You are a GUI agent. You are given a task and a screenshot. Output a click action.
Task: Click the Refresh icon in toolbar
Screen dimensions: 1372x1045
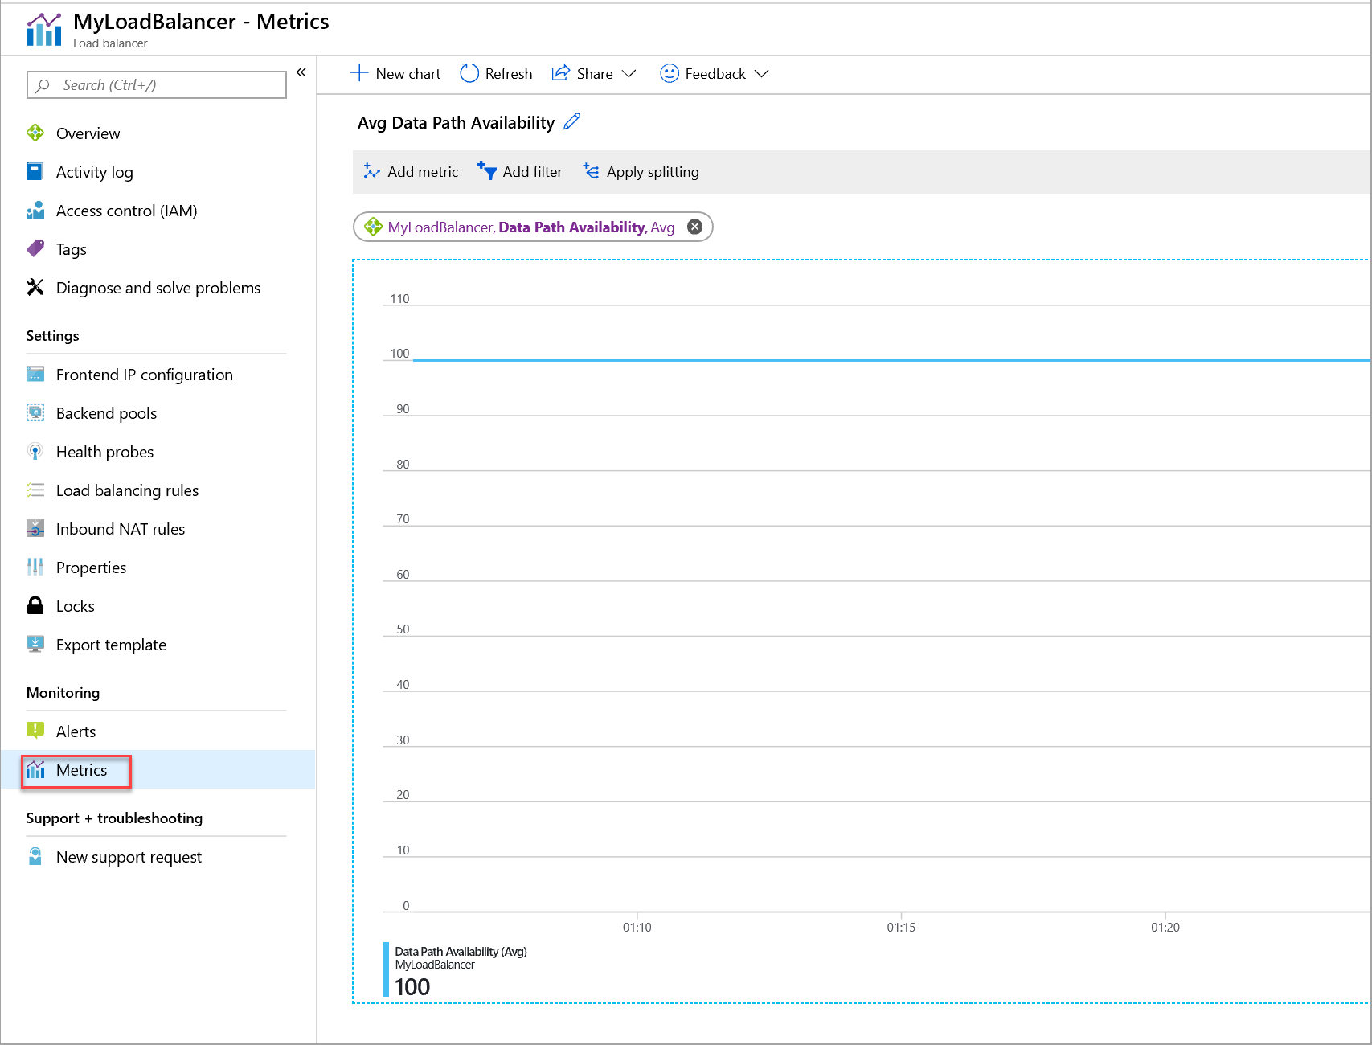(469, 74)
